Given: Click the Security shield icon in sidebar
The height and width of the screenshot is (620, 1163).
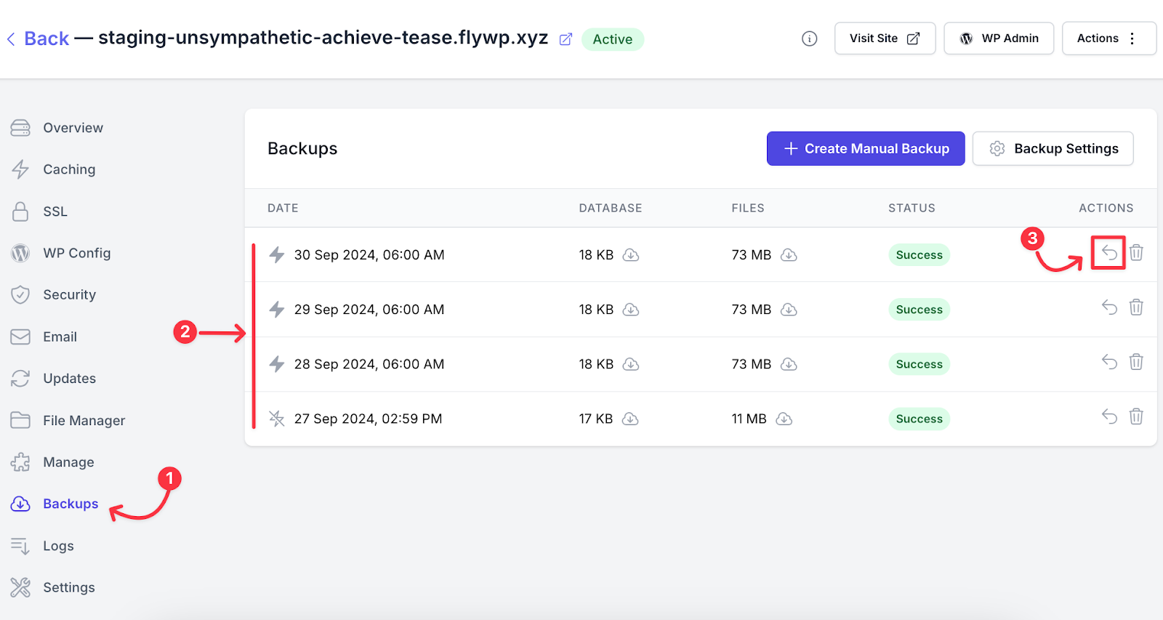Looking at the screenshot, I should [20, 294].
